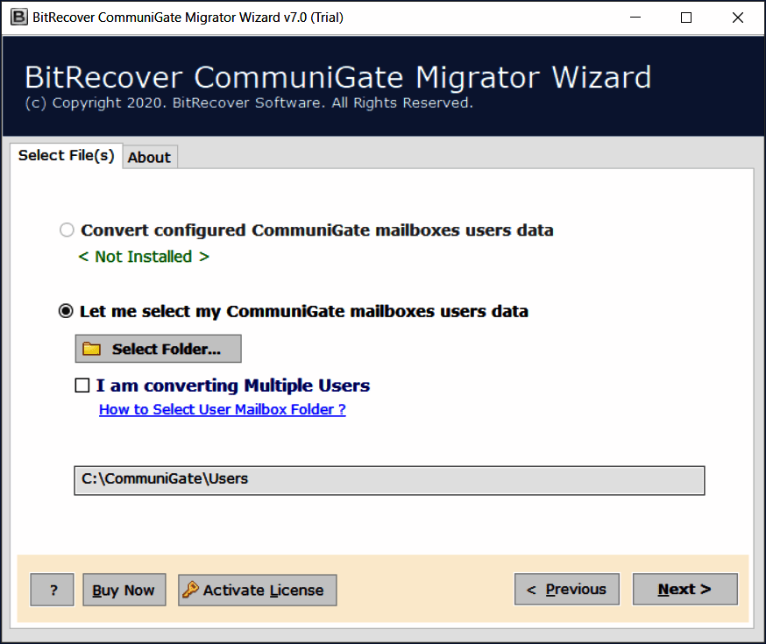Open How to Select User Mailbox Folder link
Viewport: 766px width, 644px height.
click(222, 409)
